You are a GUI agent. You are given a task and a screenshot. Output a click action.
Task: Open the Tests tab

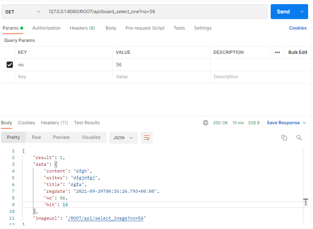point(179,28)
